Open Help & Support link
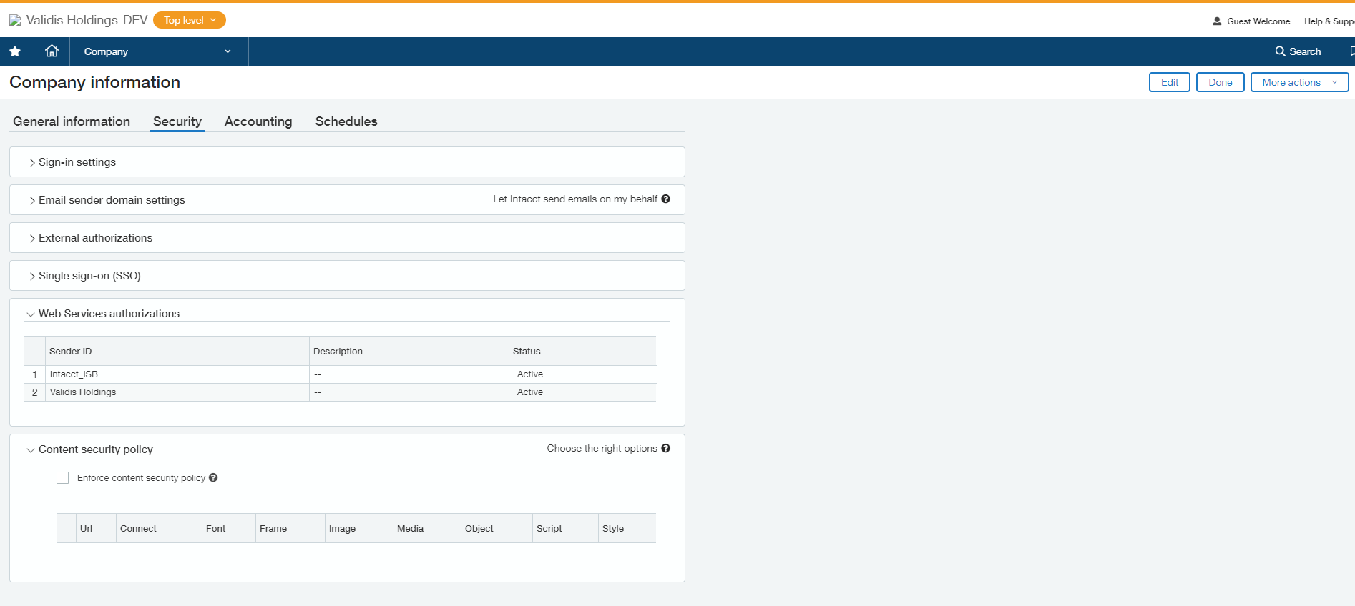Screen dimensions: 1355x606 (1329, 21)
